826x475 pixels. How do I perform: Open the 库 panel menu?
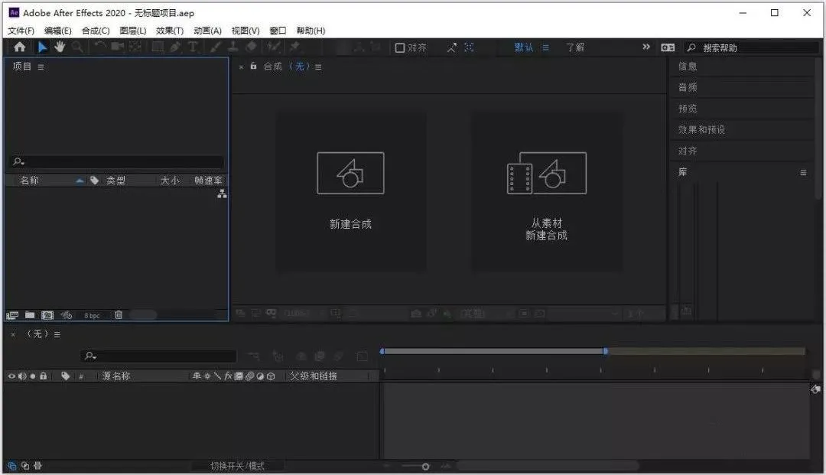[x=803, y=173]
